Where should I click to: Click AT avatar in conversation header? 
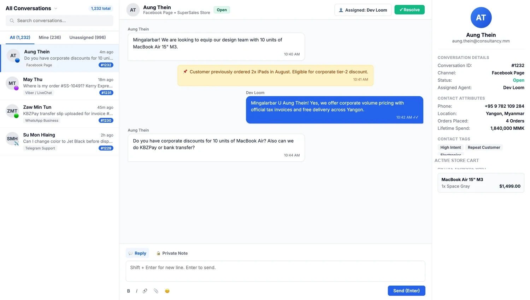(x=133, y=10)
